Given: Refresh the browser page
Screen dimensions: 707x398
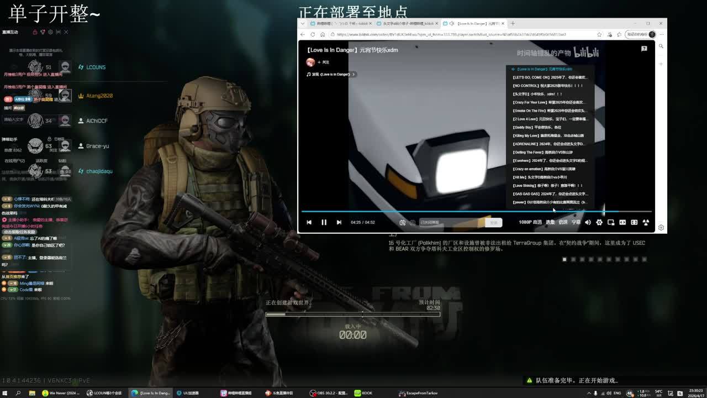Looking at the screenshot, I should pyautogui.click(x=312, y=34).
